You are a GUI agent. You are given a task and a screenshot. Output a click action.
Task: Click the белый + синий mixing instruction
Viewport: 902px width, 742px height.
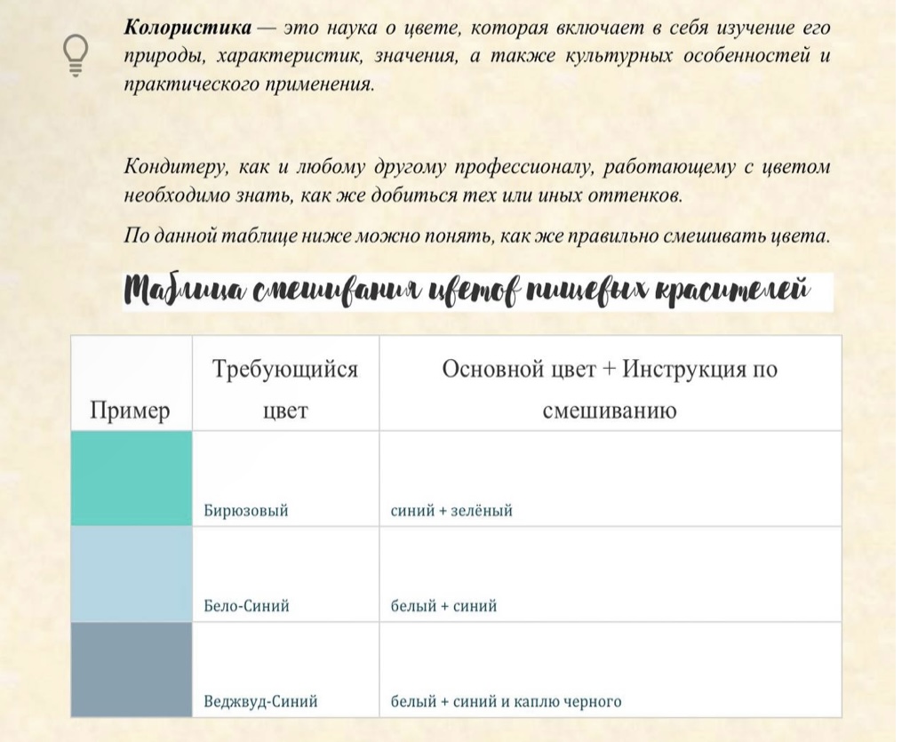click(x=443, y=606)
